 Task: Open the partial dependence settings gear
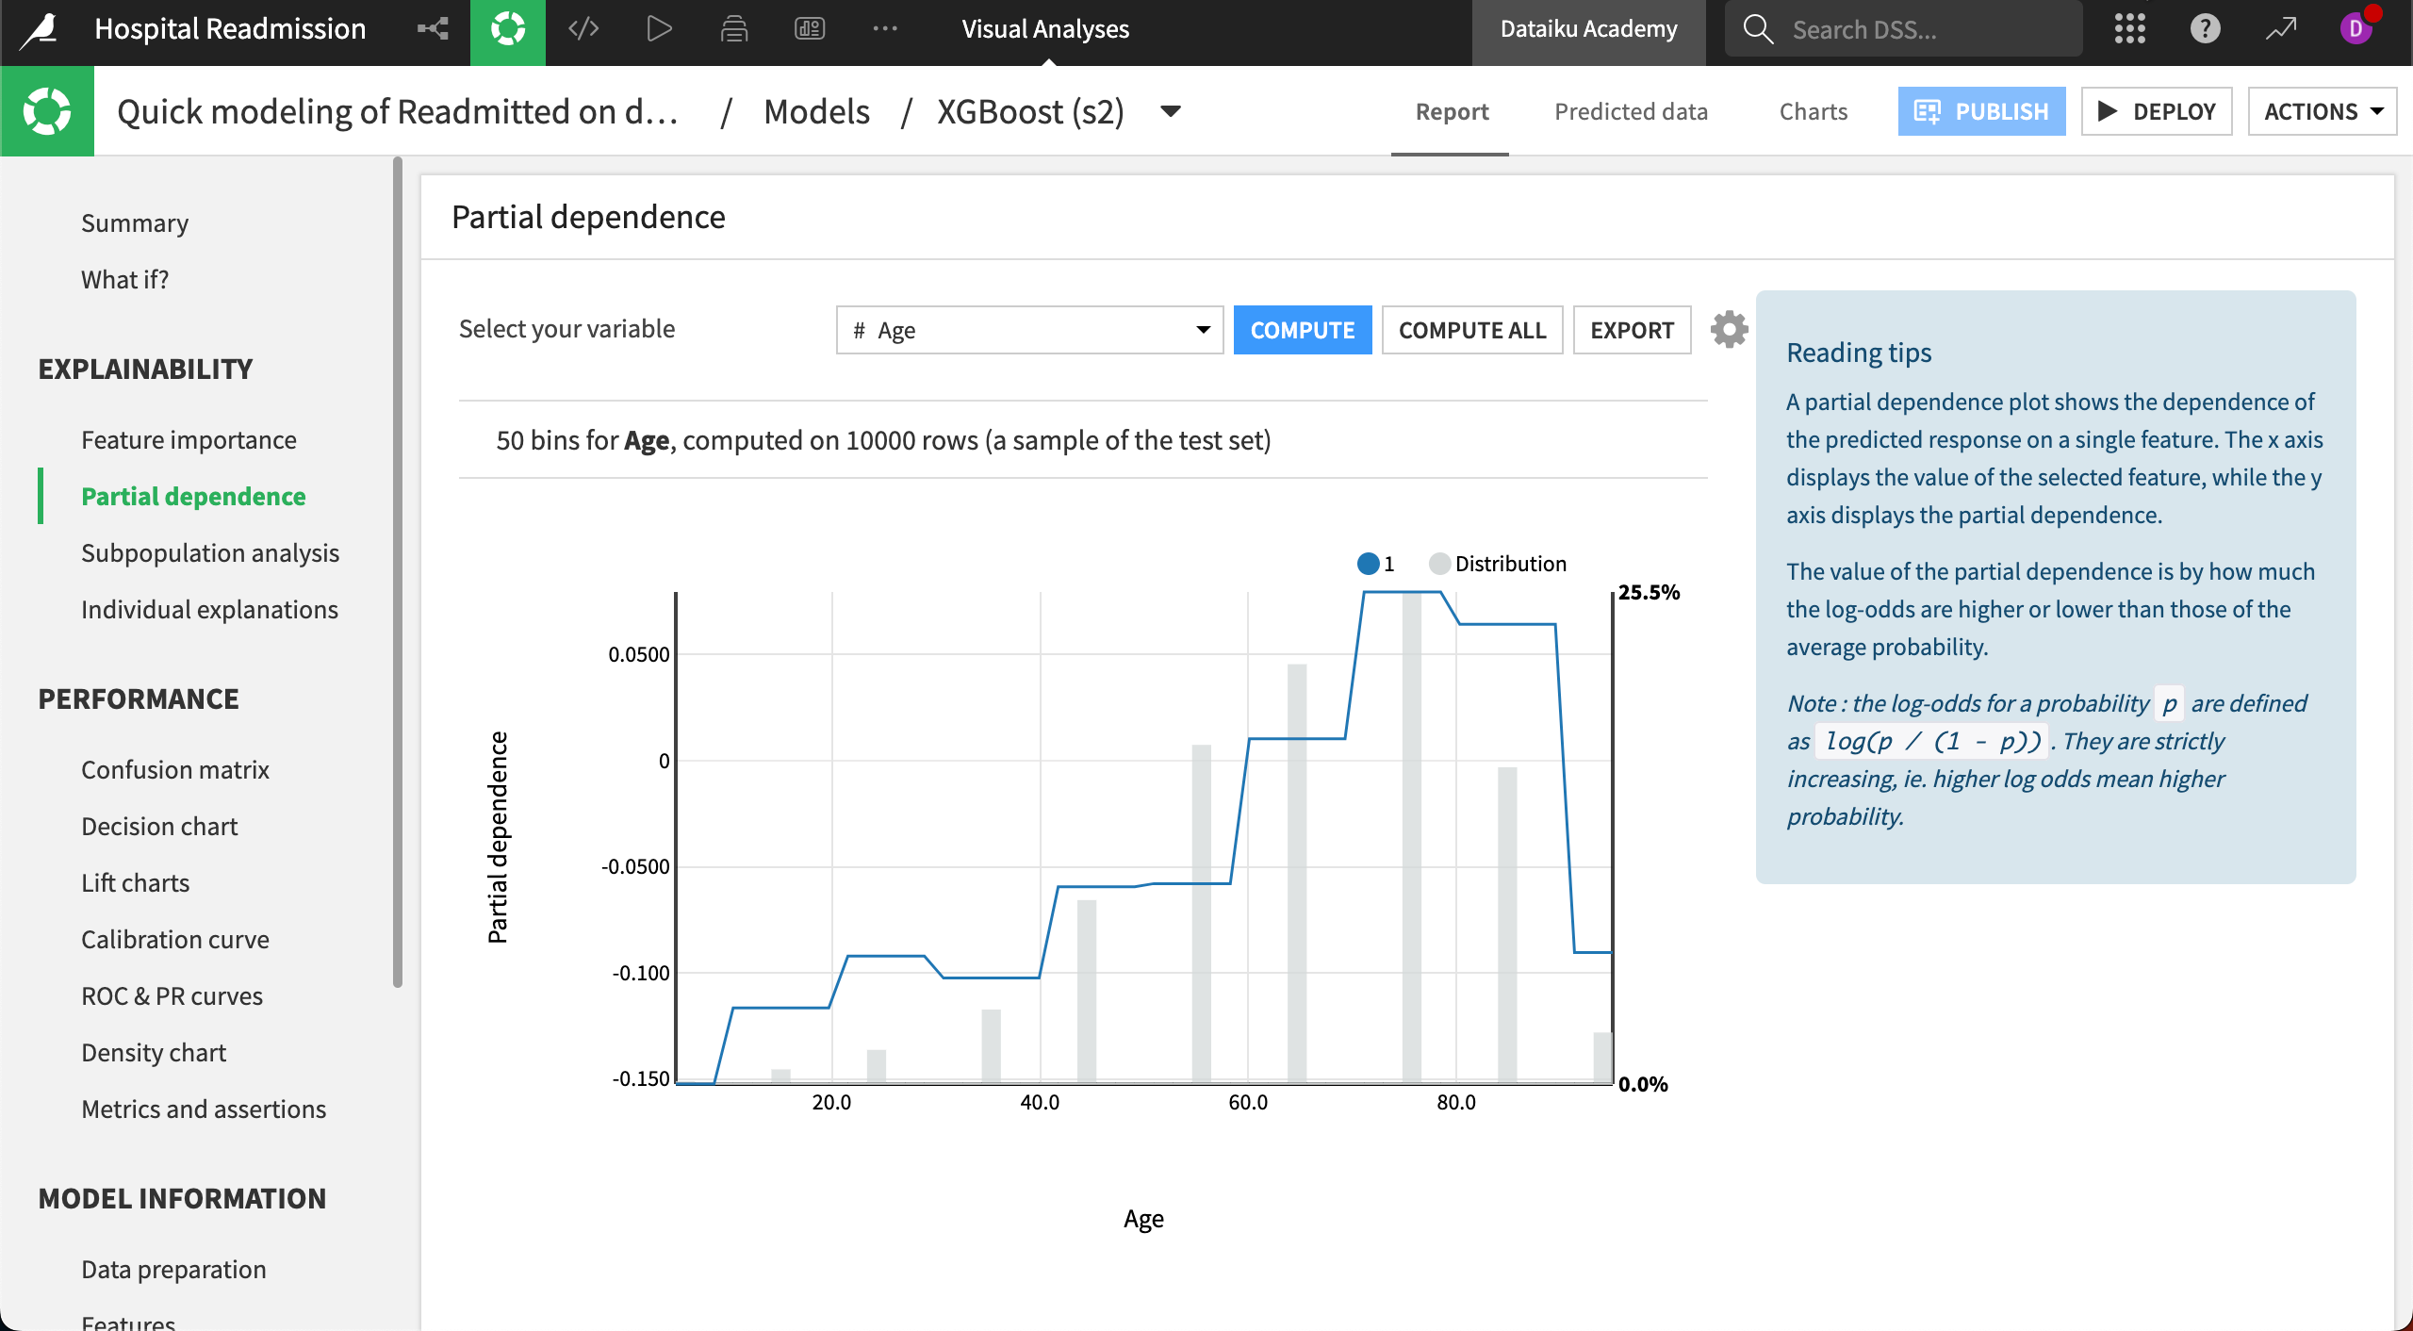[1730, 329]
